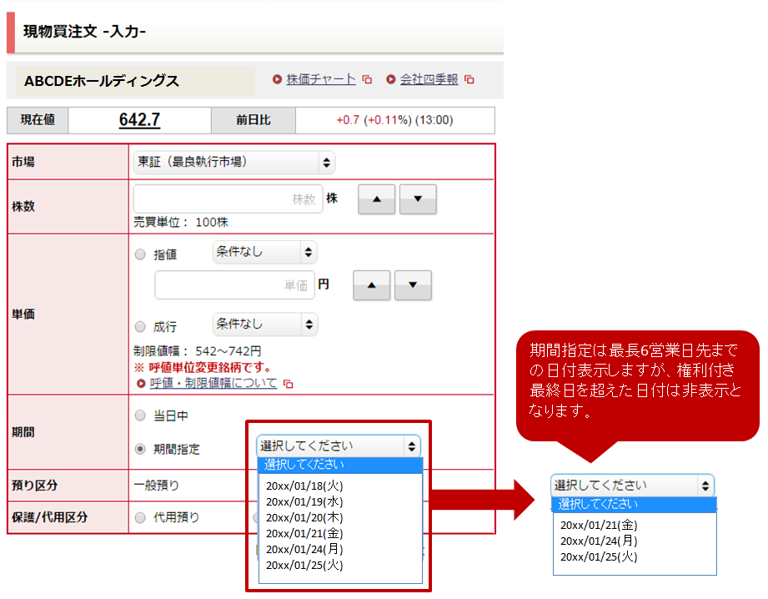Increase 単価 with the up arrow button

pyautogui.click(x=372, y=284)
